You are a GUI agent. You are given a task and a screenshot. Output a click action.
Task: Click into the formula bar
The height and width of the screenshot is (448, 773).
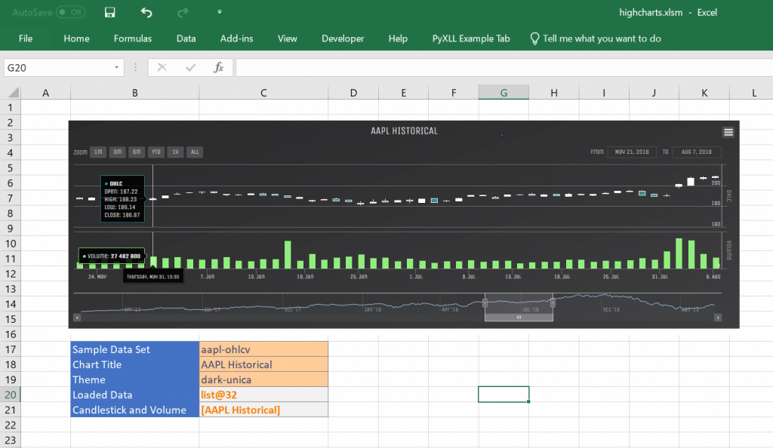click(x=504, y=67)
